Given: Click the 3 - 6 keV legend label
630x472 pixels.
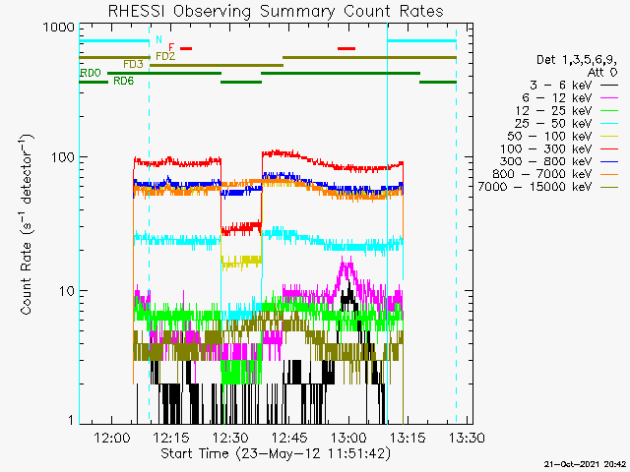Looking at the screenshot, I should [x=560, y=86].
